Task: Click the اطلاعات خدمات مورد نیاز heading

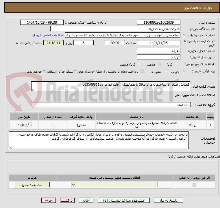Action: pos(195,95)
